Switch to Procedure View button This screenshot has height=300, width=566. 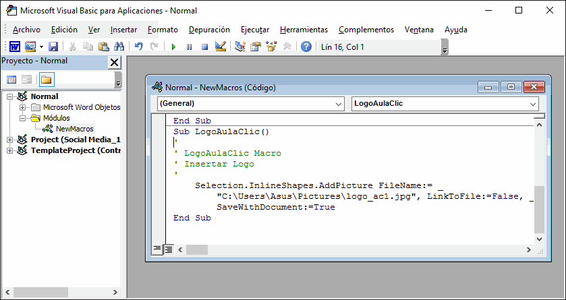tap(157, 249)
